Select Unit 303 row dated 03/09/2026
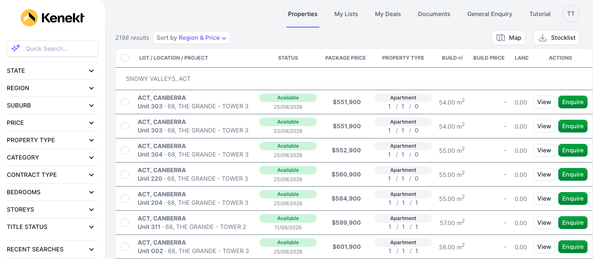This screenshot has height=259, width=593. tap(125, 126)
